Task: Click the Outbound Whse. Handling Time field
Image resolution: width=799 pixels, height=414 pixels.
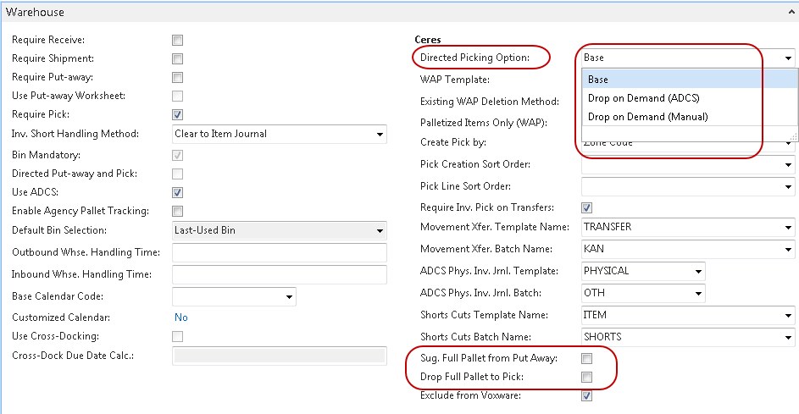Action: (x=279, y=252)
